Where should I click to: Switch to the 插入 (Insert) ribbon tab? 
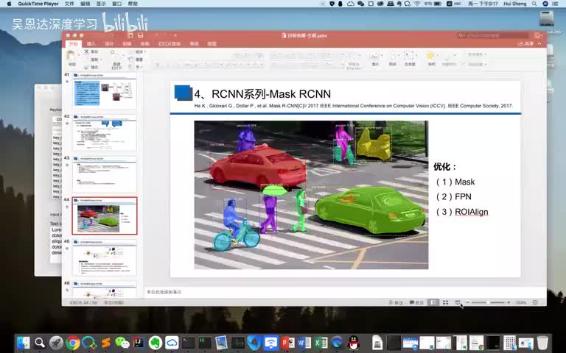(91, 43)
